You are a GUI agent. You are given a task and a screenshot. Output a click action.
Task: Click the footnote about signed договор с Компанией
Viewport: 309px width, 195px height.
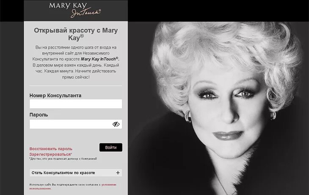(63, 159)
